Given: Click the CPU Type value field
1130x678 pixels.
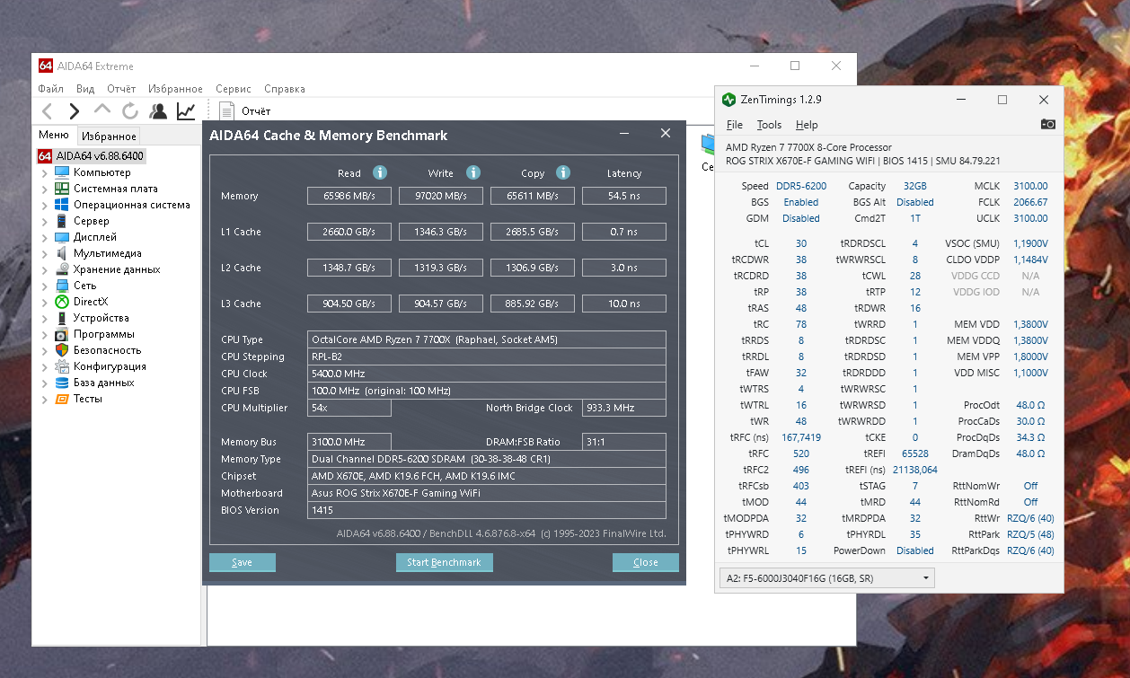Looking at the screenshot, I should pos(487,339).
